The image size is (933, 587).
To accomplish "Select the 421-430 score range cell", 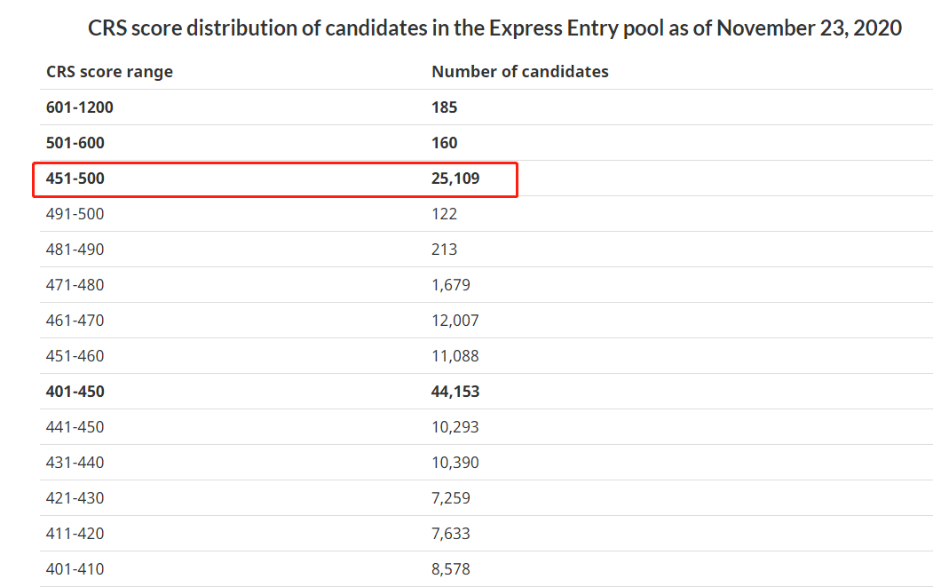I will point(75,498).
